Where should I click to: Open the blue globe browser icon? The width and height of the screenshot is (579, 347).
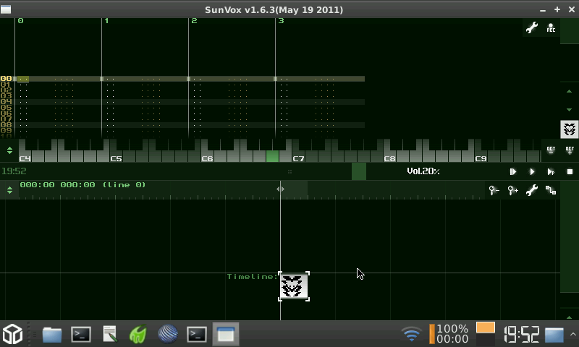(x=168, y=334)
